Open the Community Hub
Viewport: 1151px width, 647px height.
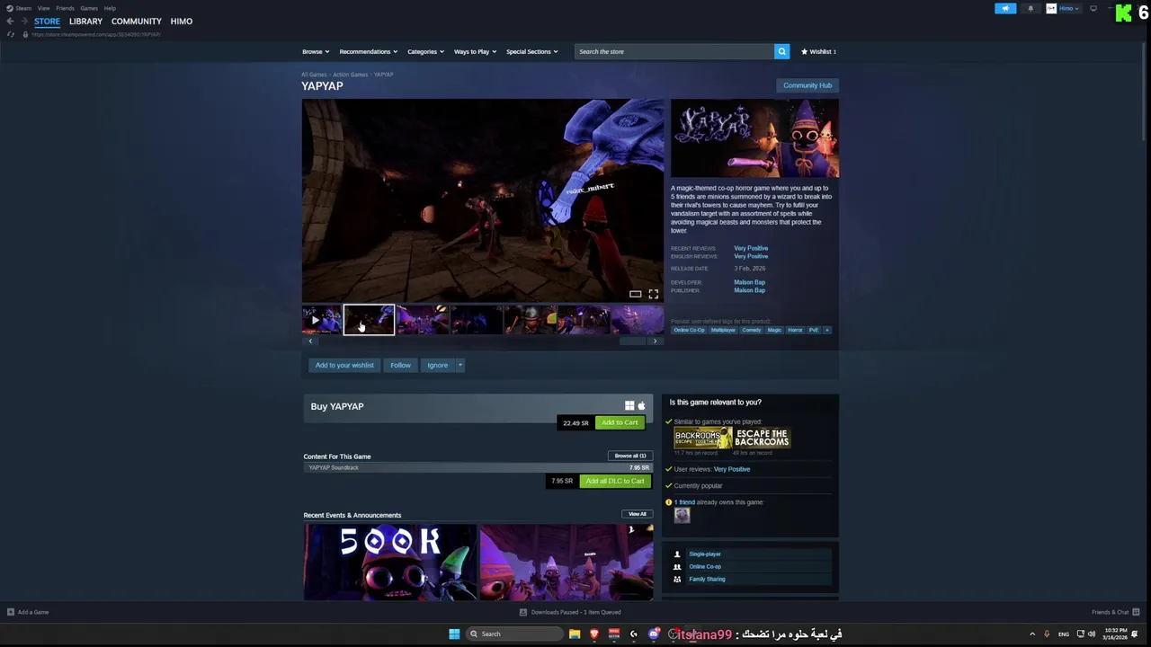[807, 85]
